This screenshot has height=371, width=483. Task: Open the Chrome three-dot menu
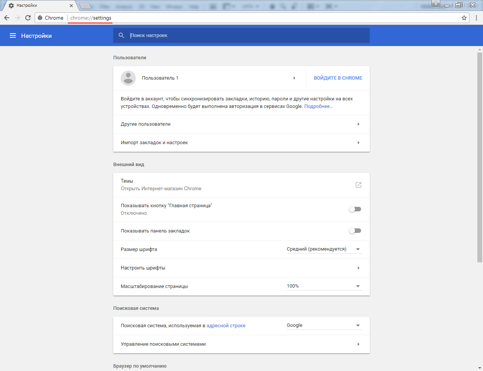tap(476, 18)
